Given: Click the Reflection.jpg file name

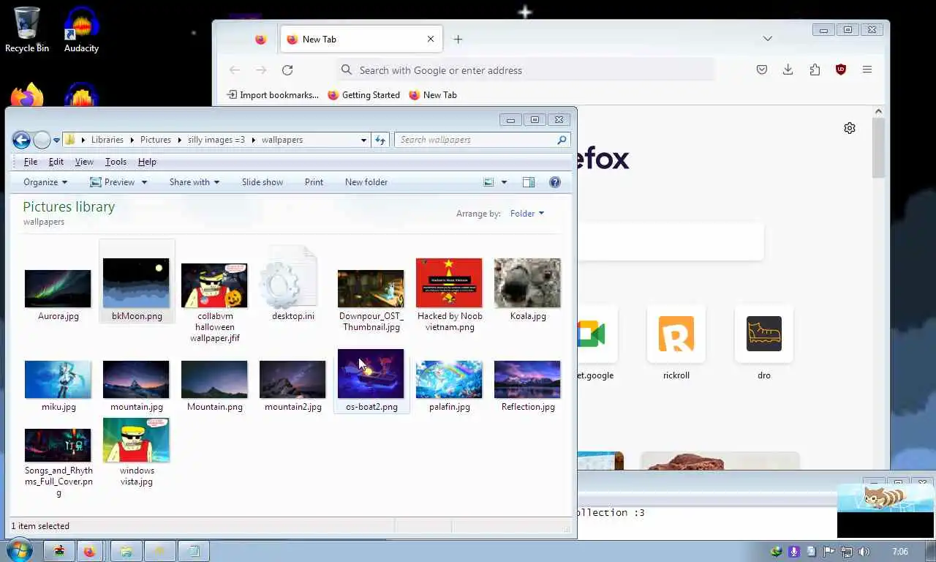Looking at the screenshot, I should tap(528, 407).
